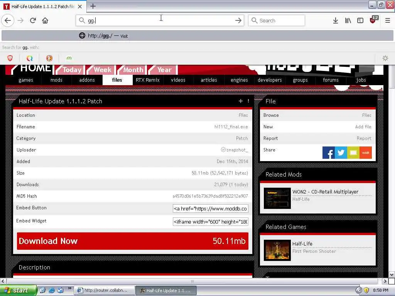Select the Week popularity tab
Viewport: 395px width, 296px height.
[x=101, y=70]
